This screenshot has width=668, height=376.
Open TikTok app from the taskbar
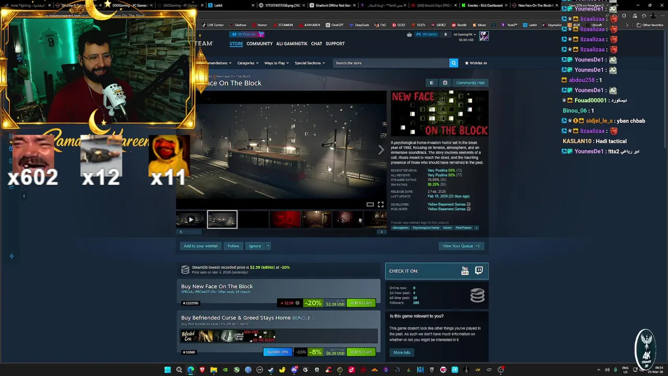pos(351,370)
